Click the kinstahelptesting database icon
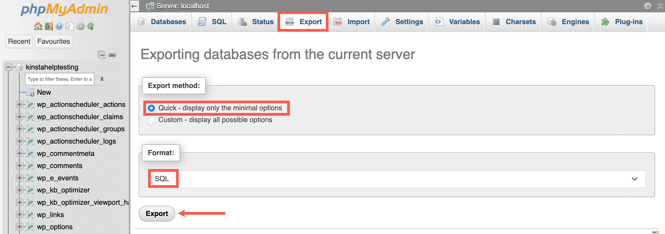Image resolution: width=665 pixels, height=234 pixels. tap(19, 67)
